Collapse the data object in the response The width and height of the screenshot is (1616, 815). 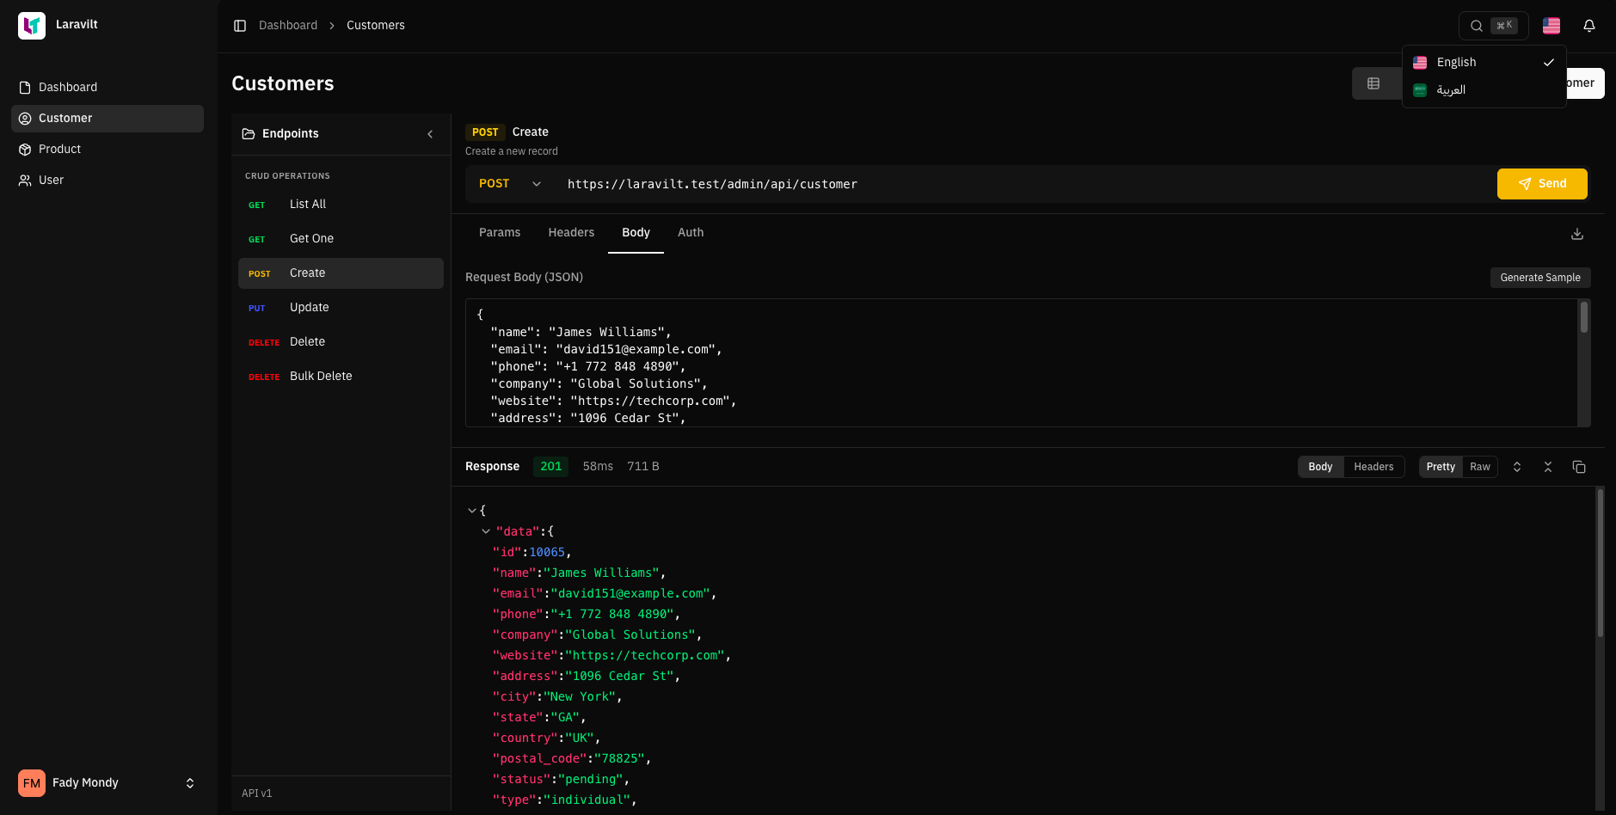click(x=486, y=531)
